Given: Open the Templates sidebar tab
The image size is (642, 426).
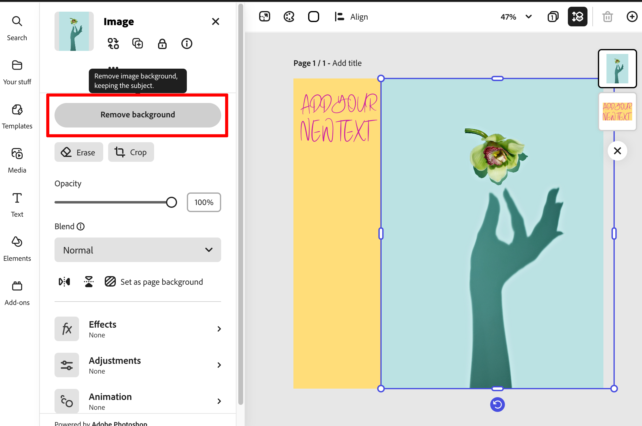Looking at the screenshot, I should (17, 116).
